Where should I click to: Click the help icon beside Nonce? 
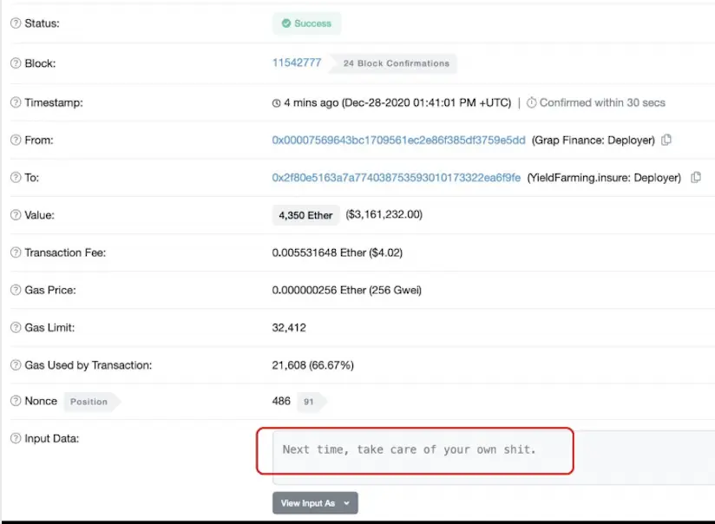tap(16, 401)
